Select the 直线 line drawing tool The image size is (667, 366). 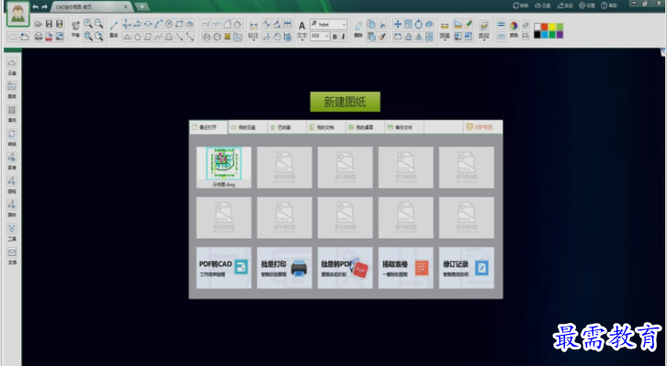114,28
